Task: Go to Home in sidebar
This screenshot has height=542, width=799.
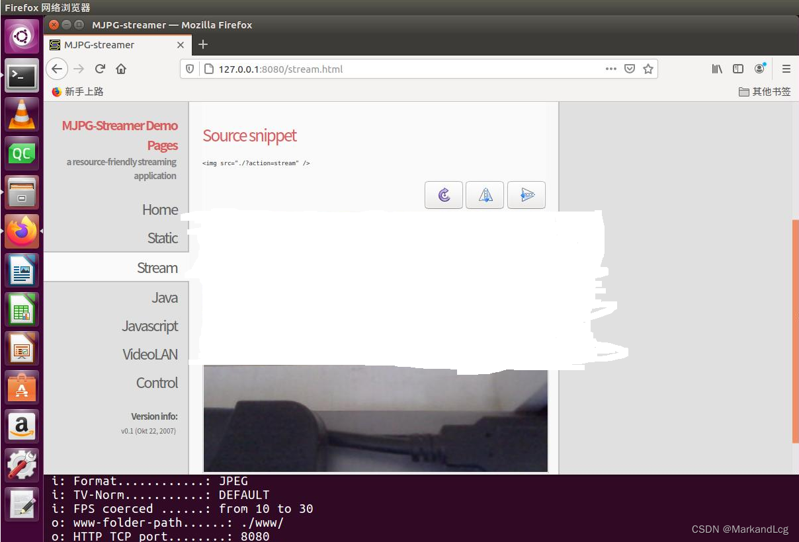Action: coord(160,210)
